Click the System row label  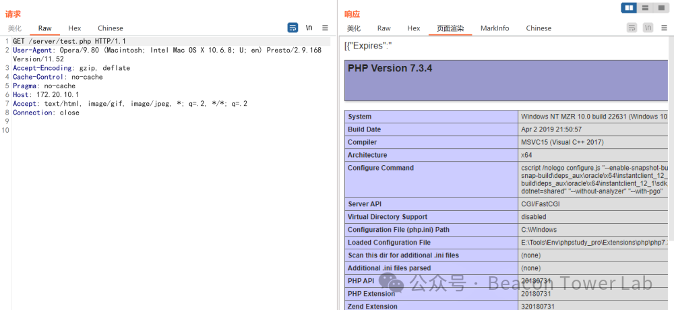coord(359,117)
